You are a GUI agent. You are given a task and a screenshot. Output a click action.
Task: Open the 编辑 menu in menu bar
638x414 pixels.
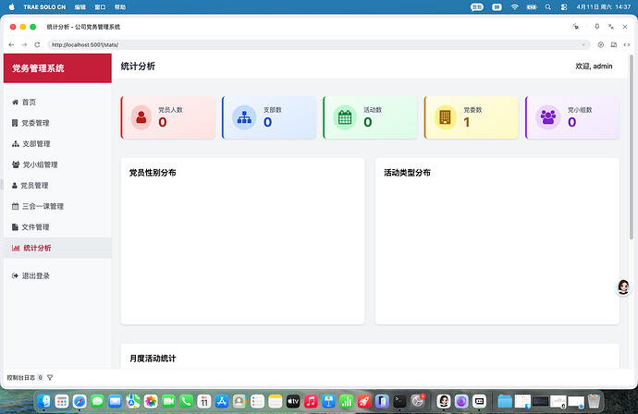pyautogui.click(x=80, y=6)
